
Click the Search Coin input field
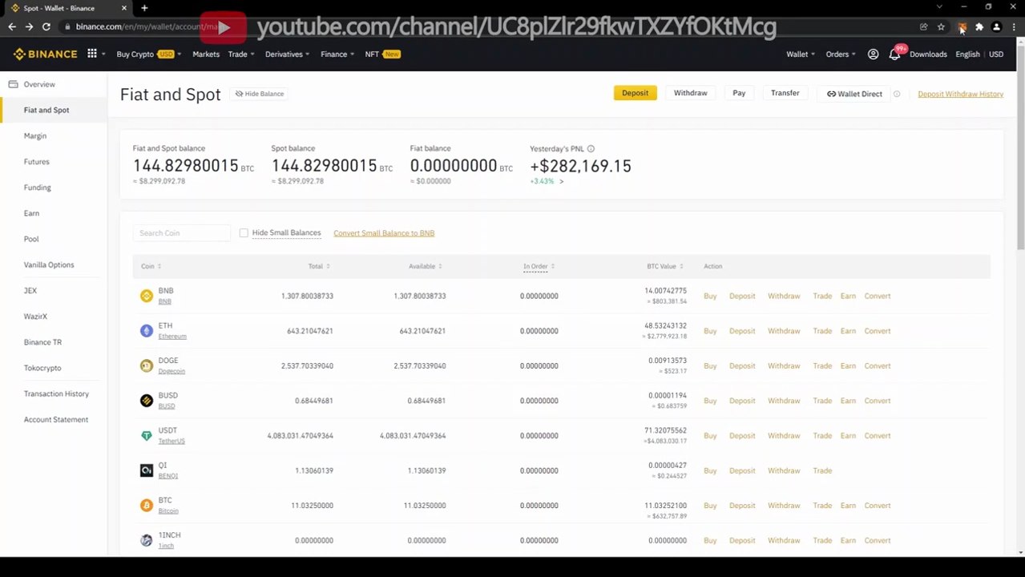pyautogui.click(x=182, y=233)
